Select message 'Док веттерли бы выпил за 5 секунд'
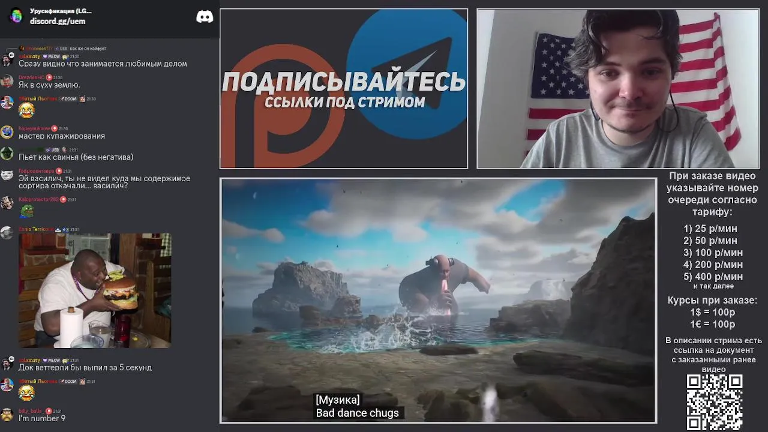Screen dimensions: 768x432 click(85, 367)
